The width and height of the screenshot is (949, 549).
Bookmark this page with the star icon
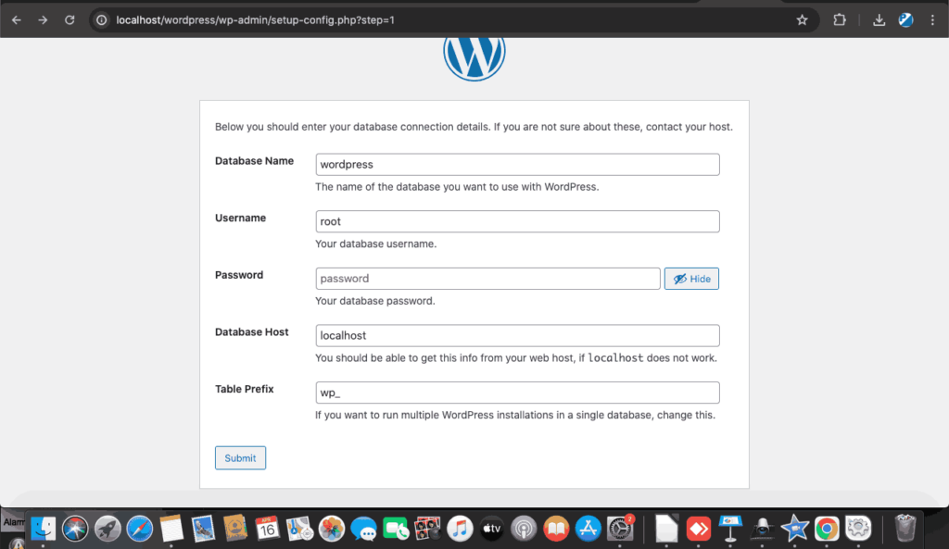[802, 19]
